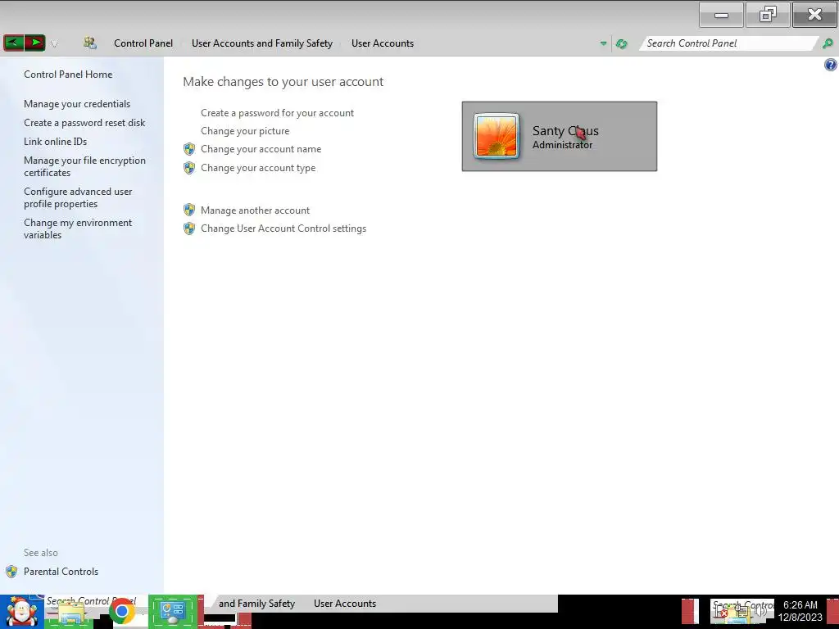Viewport: 839px width, 629px height.
Task: Open the Santa Start button
Action: pos(21,613)
